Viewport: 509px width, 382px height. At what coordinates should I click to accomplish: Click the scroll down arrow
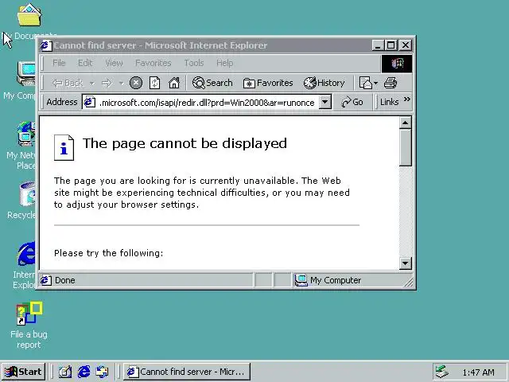tap(405, 263)
